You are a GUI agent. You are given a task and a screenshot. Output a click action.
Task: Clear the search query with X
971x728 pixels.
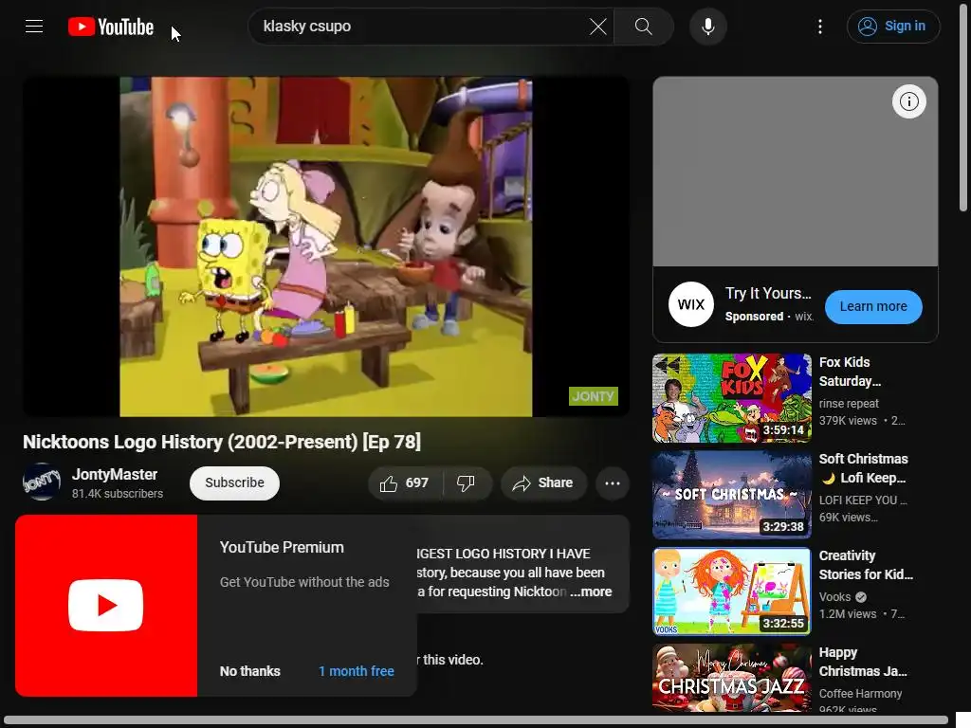[597, 27]
